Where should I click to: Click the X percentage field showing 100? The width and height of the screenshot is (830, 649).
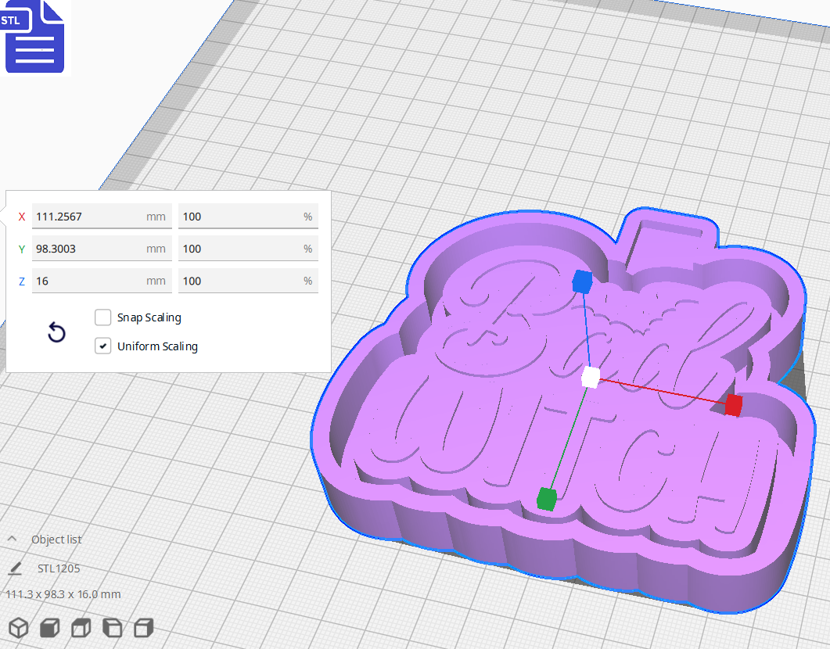coord(248,216)
